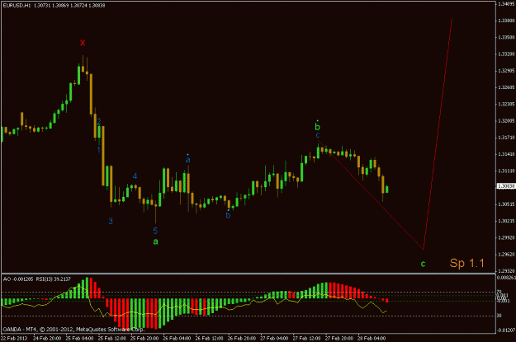
Task: Click the blue wave label 2
Action: click(x=99, y=121)
